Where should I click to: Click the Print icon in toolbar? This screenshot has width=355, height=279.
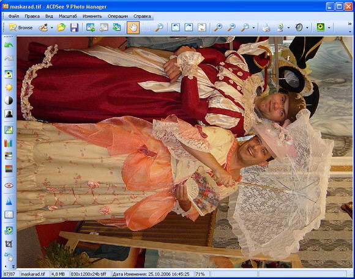tap(266, 28)
